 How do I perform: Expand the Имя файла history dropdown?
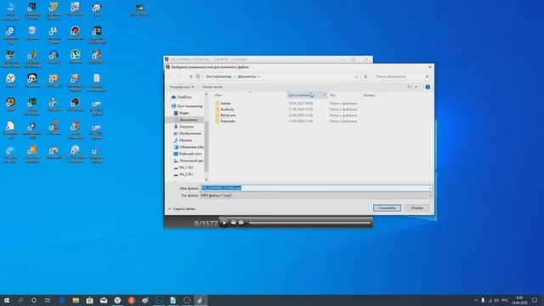tap(430, 188)
